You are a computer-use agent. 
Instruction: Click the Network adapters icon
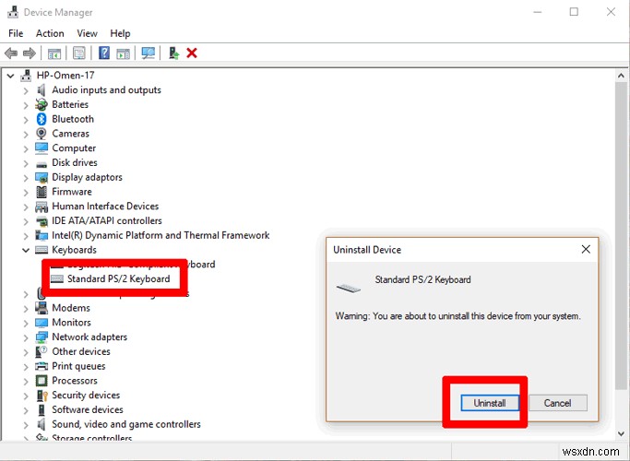tap(42, 337)
